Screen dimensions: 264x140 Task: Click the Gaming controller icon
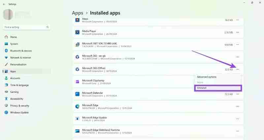pos(6,92)
